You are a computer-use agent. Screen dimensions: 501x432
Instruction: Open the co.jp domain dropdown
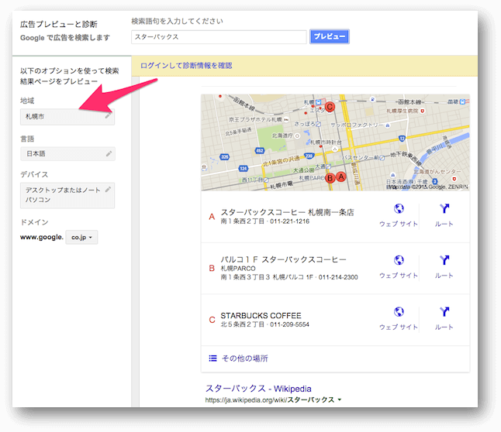click(x=81, y=238)
